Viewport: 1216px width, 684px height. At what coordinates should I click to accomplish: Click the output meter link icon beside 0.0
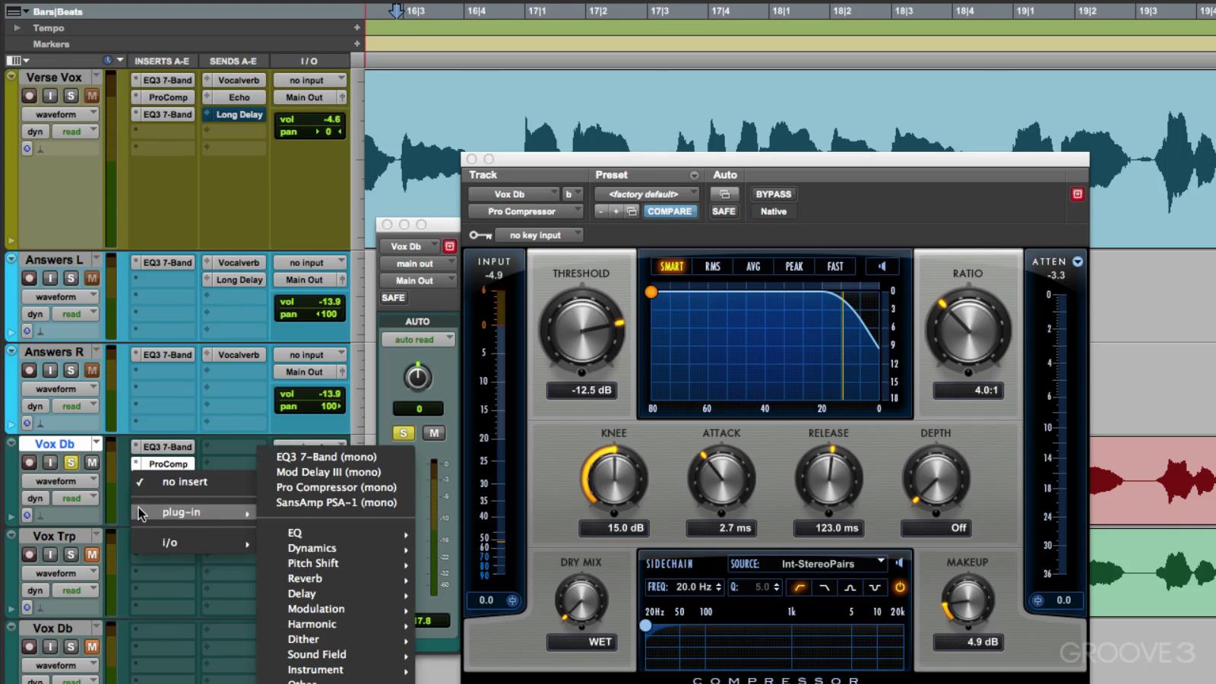coord(1038,600)
